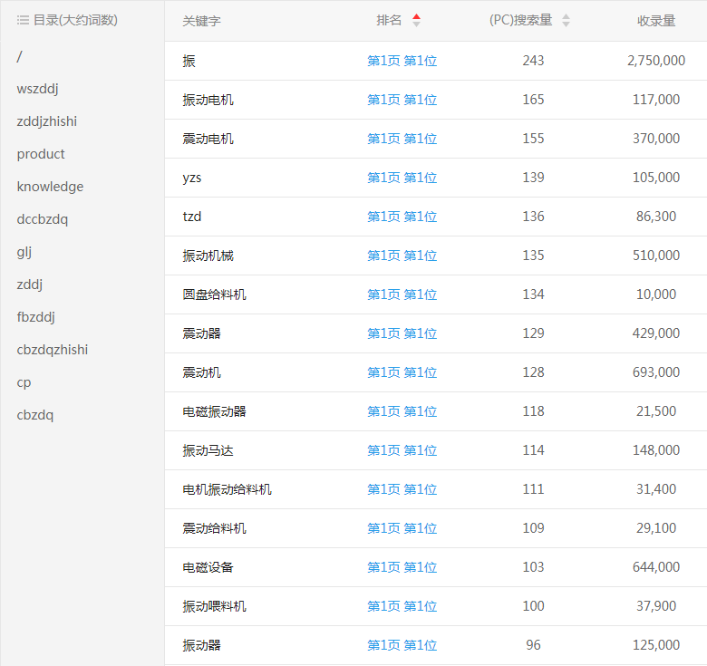This screenshot has height=666, width=707.
Task: Click the directory list icon in sidebar header
Action: 23,20
